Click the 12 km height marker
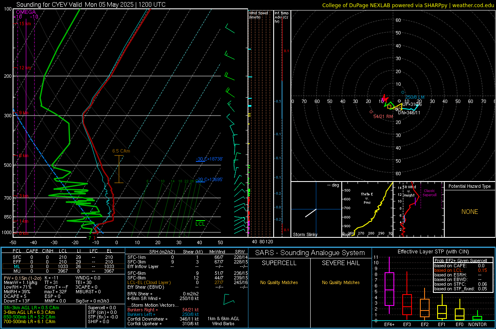The image size is (496, 329). (25, 68)
